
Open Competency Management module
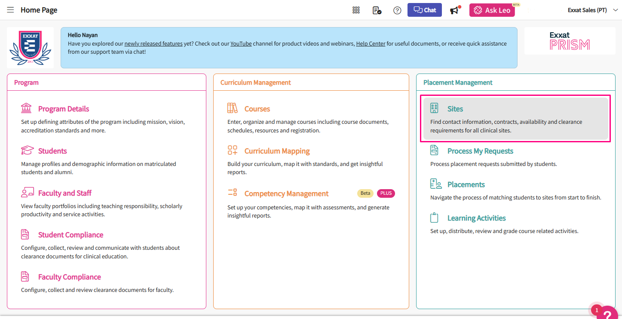pyautogui.click(x=286, y=193)
